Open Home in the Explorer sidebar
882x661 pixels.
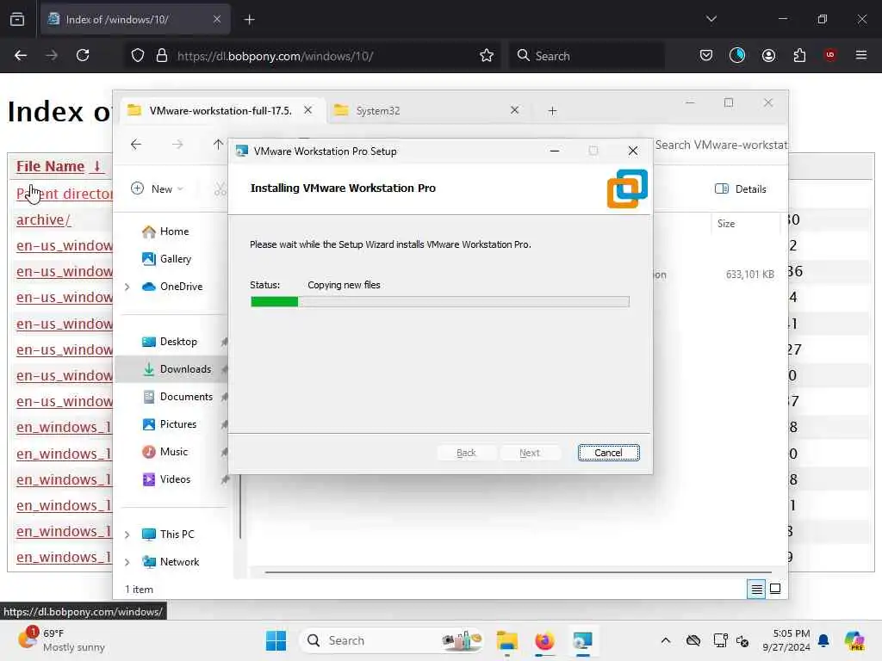(165, 232)
